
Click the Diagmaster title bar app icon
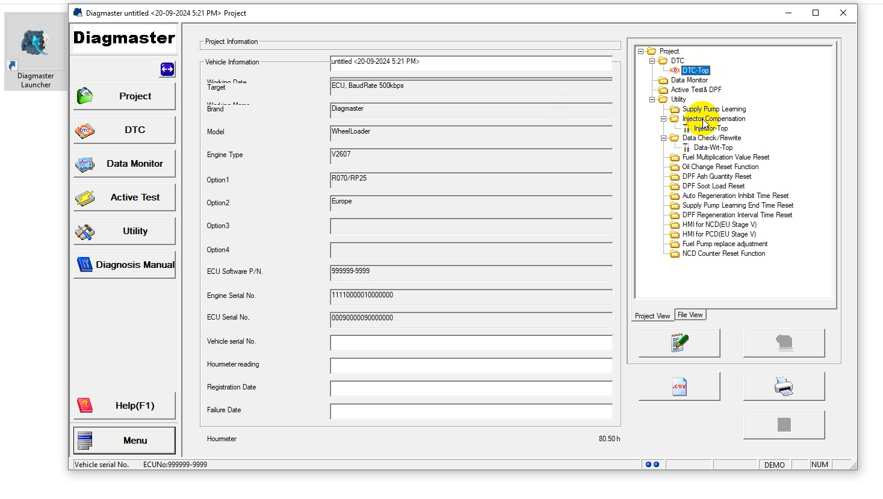[78, 13]
